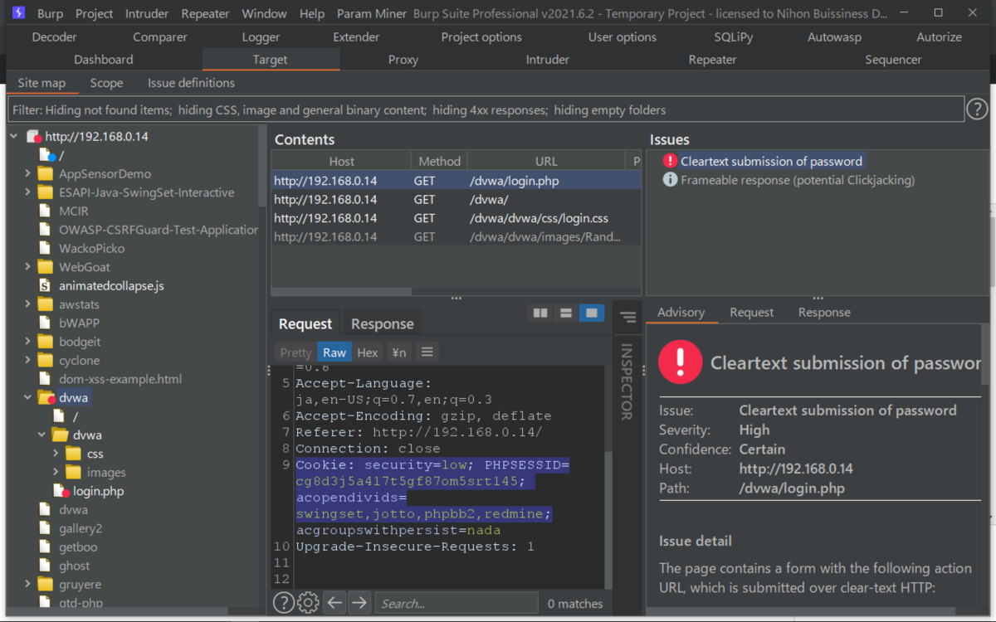This screenshot has width=996, height=622.
Task: Go to previous search match arrow
Action: pyautogui.click(x=334, y=603)
